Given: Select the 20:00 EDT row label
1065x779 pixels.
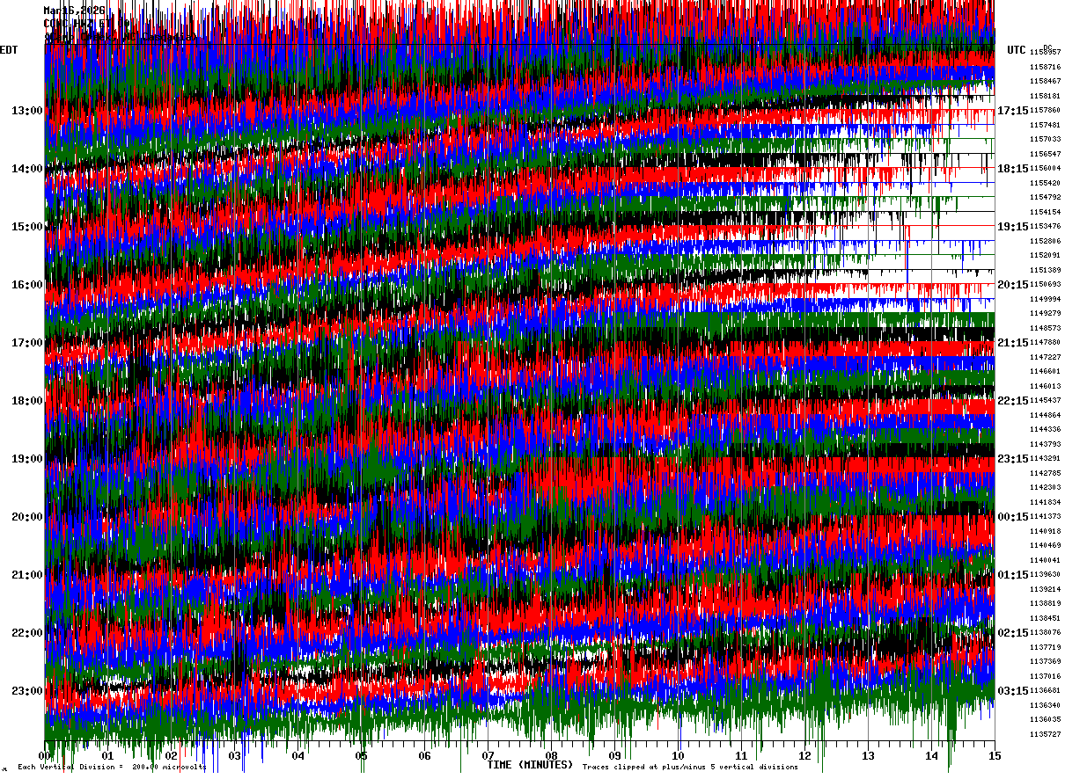Looking at the screenshot, I should pos(27,517).
